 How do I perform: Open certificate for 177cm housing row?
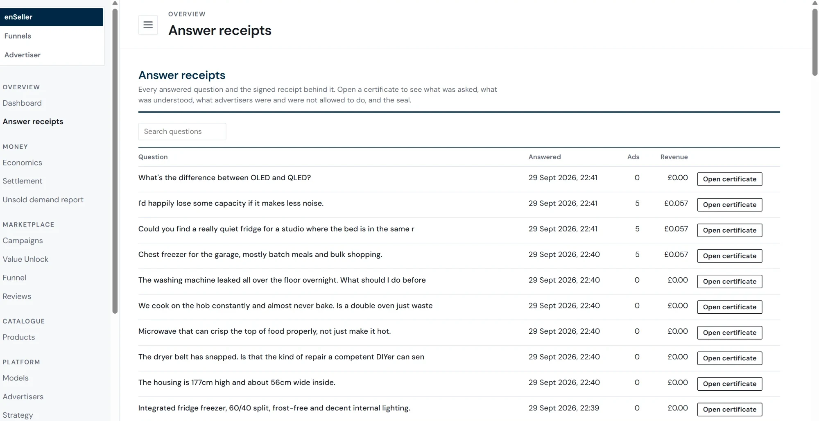[730, 384]
